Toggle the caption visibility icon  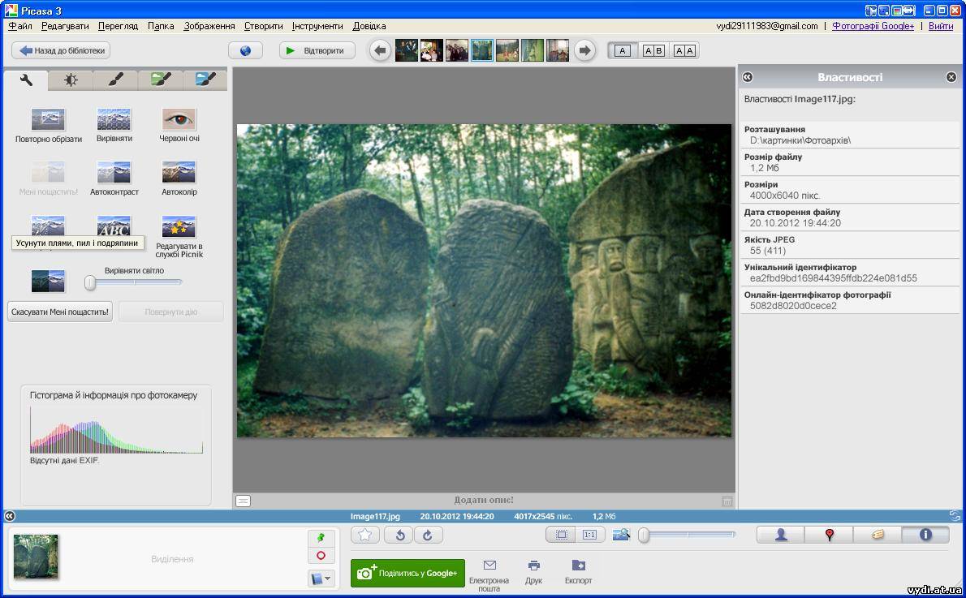(244, 501)
